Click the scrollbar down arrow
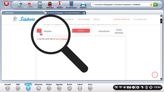 161,79
